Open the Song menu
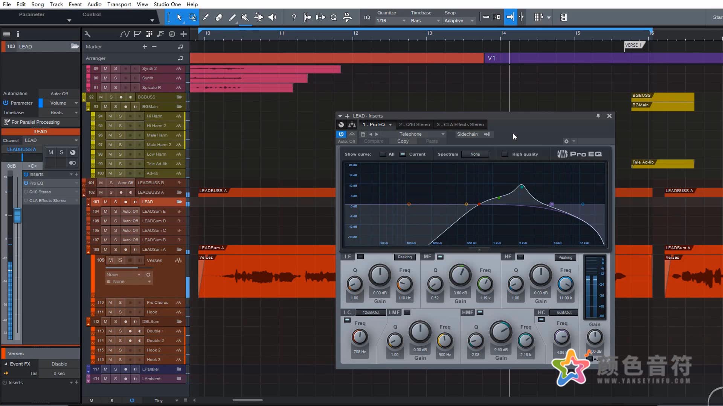 (x=37, y=4)
